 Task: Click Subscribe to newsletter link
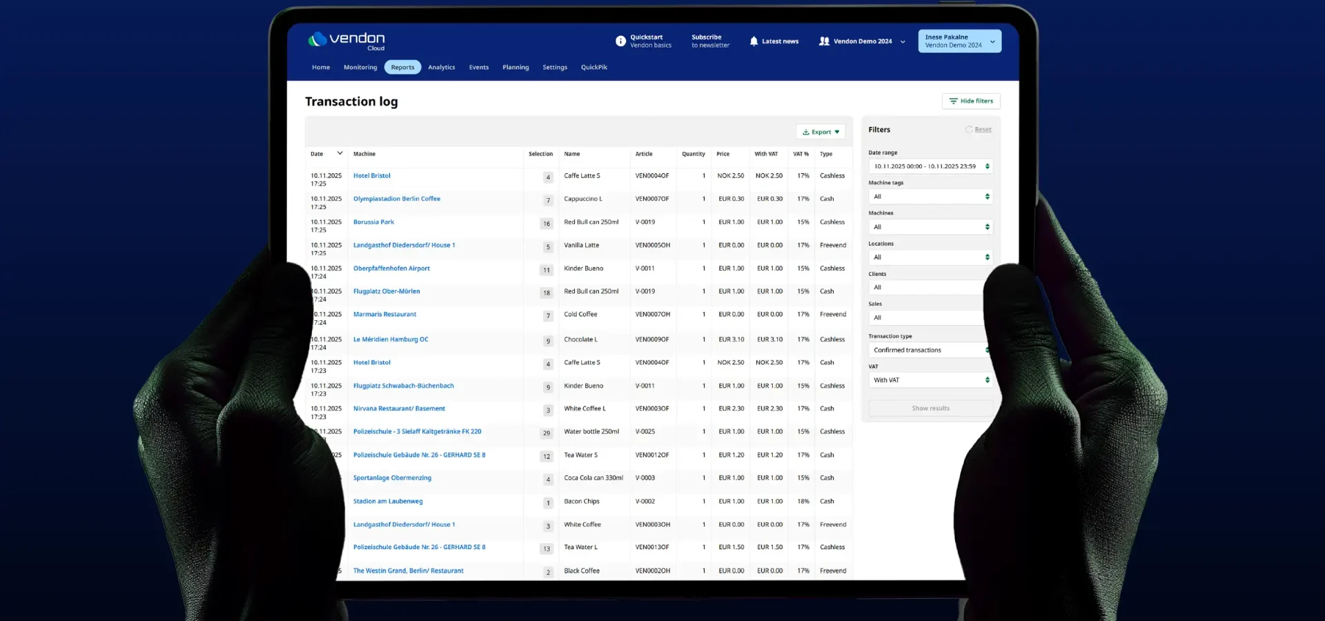pos(710,41)
